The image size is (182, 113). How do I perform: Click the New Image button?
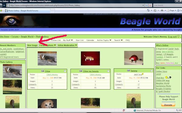point(32,45)
